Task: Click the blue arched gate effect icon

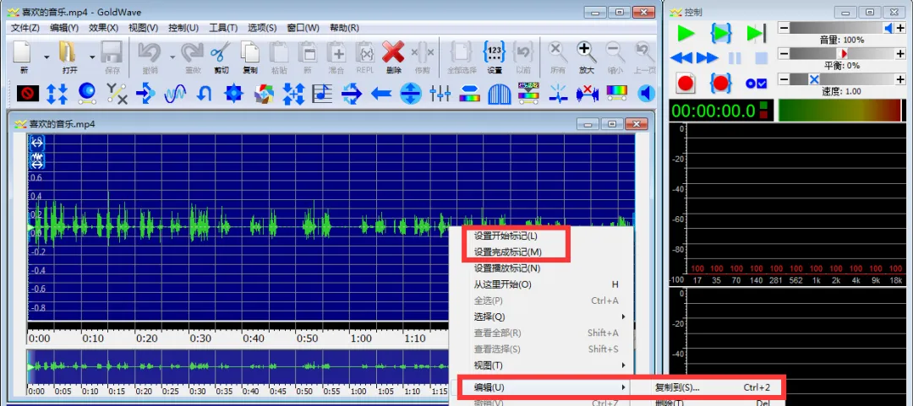Action: [499, 93]
